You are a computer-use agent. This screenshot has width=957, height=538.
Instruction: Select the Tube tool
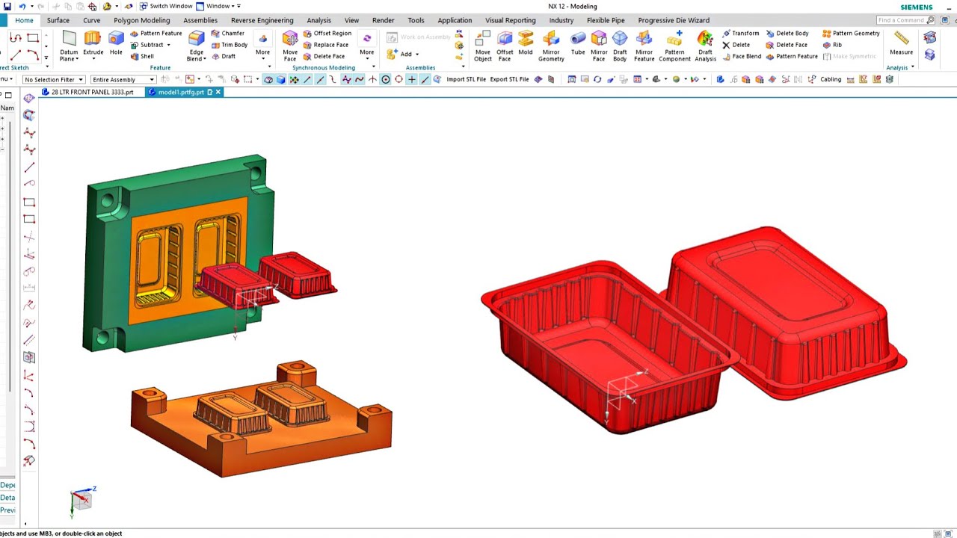pos(578,43)
